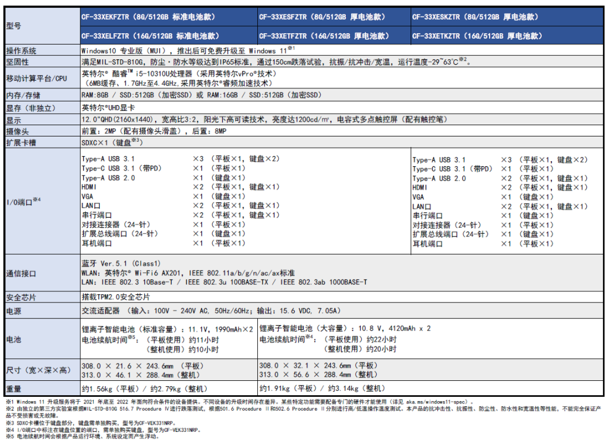Select header cell CF-33XEKFZTR (8G/512GB 标准电池款)
The width and height of the screenshot is (609, 442).
(169, 17)
